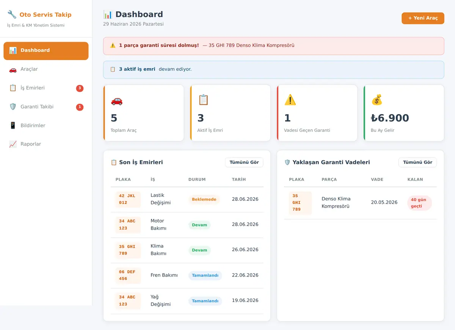The image size is (455, 330).
Task: Open the Araçlar menu item
Action: 46,69
